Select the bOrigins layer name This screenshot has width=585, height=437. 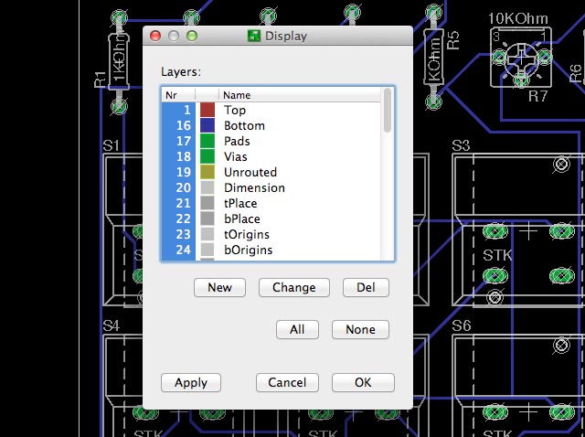pos(243,250)
